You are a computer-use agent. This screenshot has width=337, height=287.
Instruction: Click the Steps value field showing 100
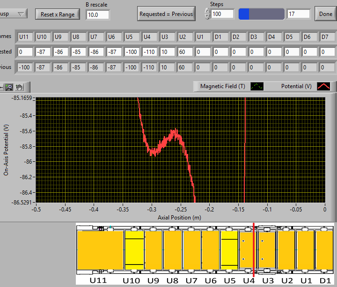[x=222, y=14]
